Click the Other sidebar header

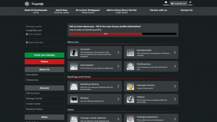click(44, 117)
